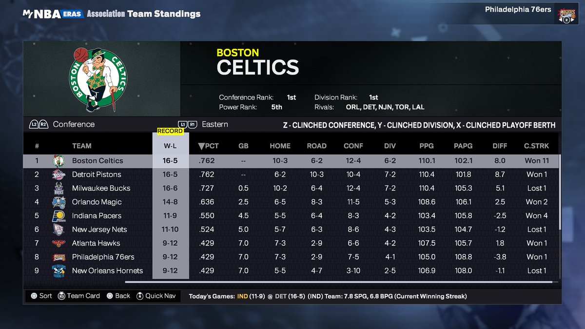Image resolution: width=585 pixels, height=329 pixels.
Task: Select the Indiana Pacers row name
Action: click(x=97, y=216)
